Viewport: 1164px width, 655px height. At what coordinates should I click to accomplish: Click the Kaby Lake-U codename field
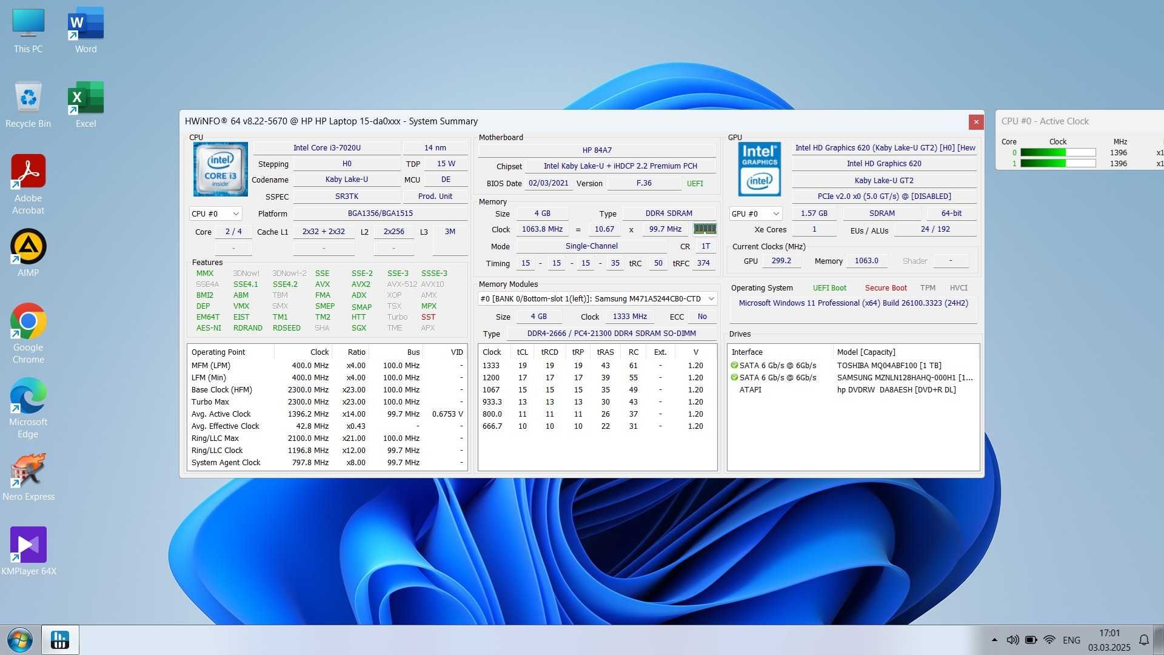point(346,179)
